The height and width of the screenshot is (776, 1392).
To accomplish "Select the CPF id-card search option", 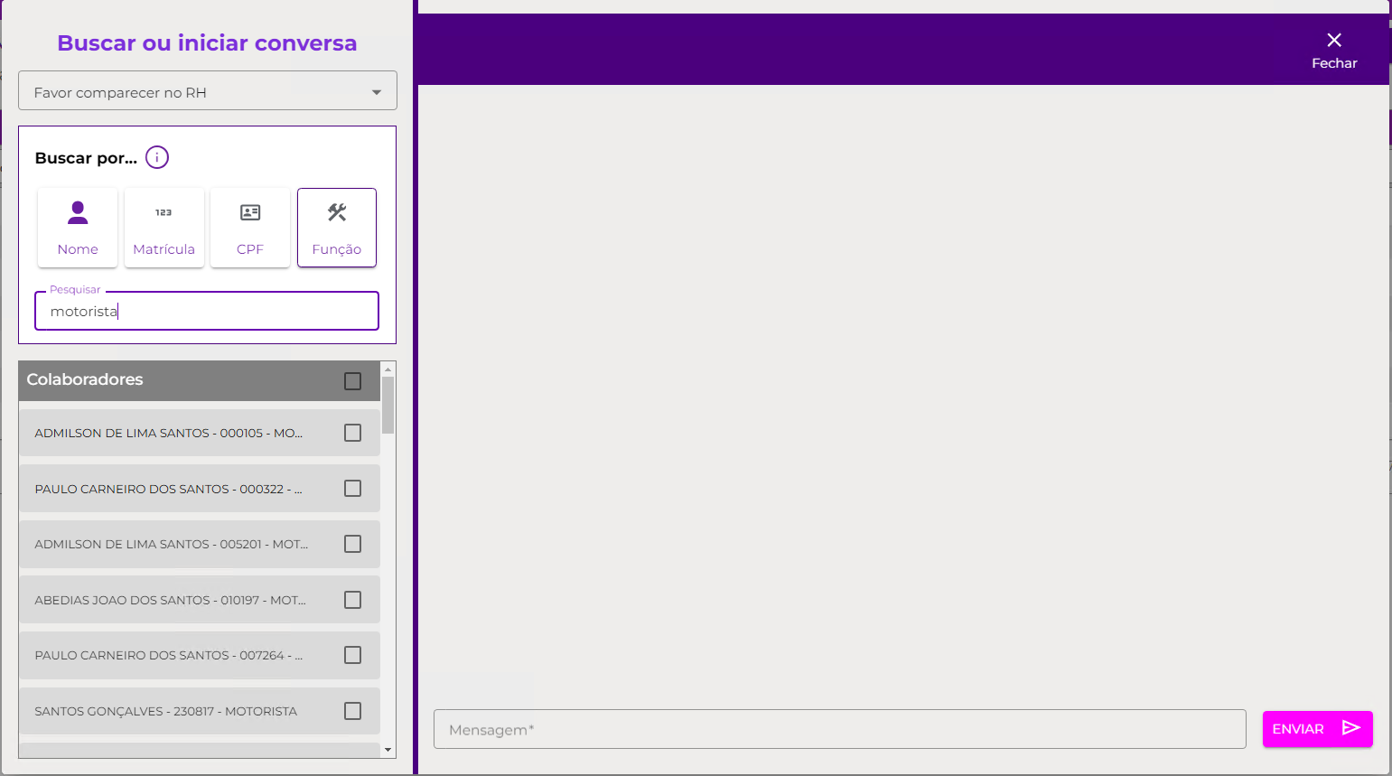I will click(x=250, y=228).
